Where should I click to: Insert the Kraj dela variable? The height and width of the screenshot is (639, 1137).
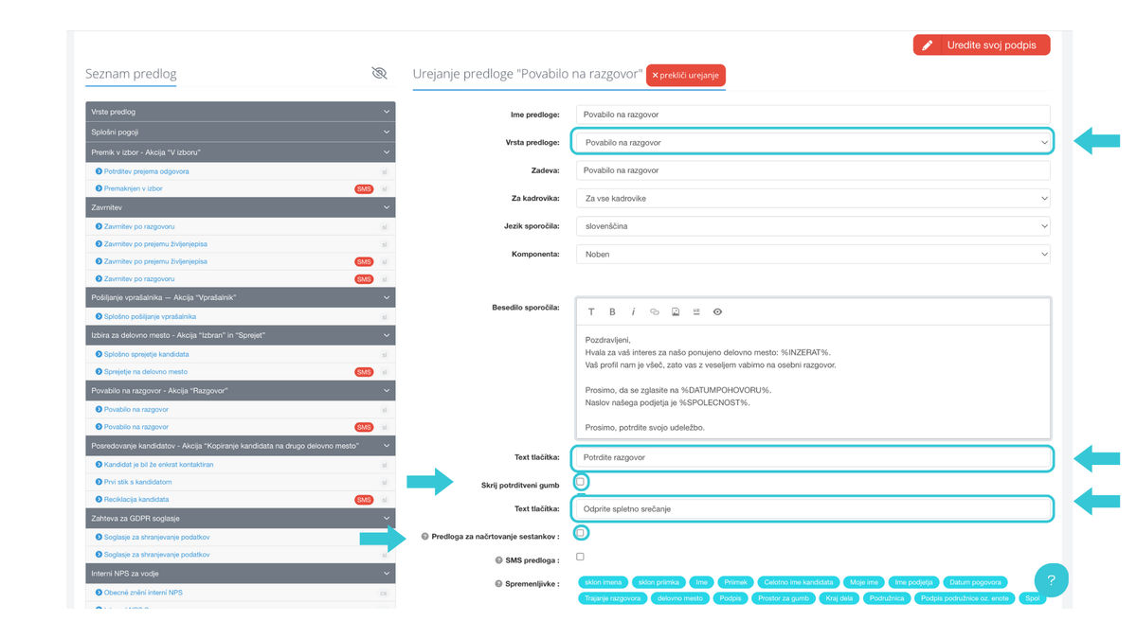pos(839,598)
